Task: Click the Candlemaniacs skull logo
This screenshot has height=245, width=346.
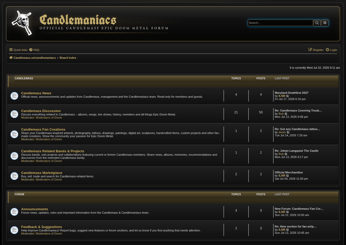Action: click(22, 23)
